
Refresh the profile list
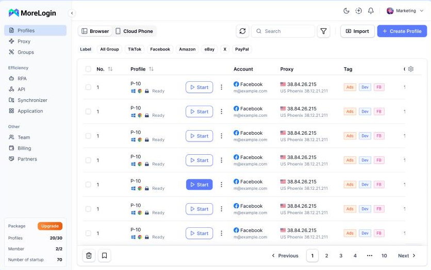(x=242, y=31)
